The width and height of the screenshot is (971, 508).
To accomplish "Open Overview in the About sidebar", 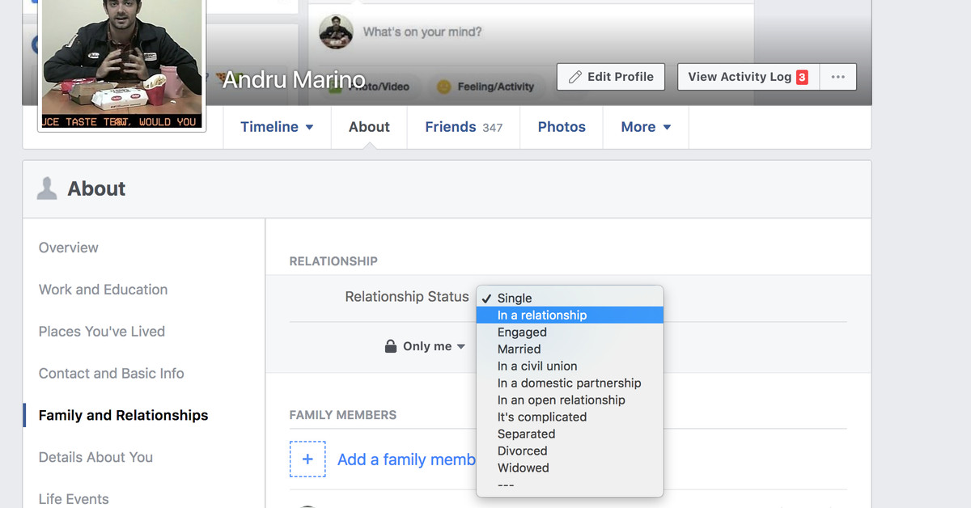I will (x=69, y=248).
